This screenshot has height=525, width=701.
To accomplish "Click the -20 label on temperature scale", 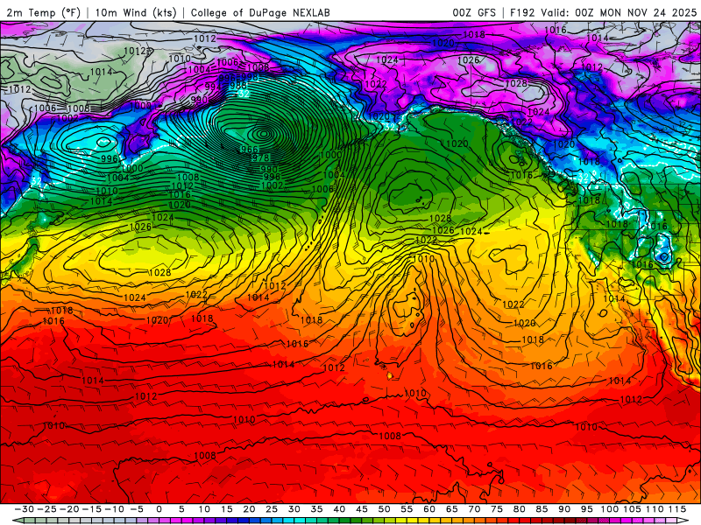I will click(x=69, y=509).
